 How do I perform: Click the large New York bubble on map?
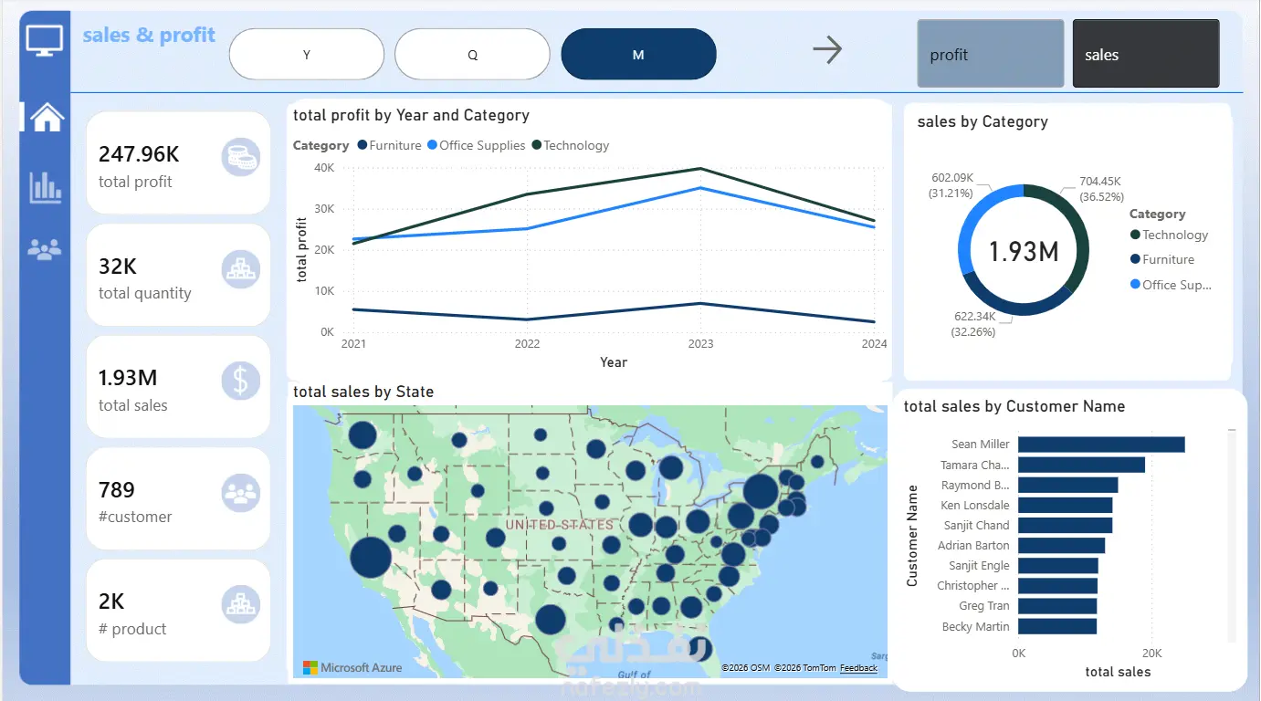click(761, 491)
